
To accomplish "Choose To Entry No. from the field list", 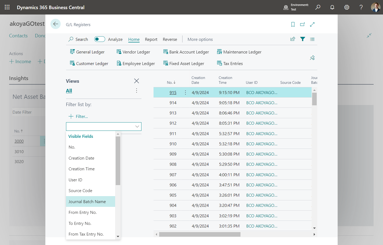I will [x=90, y=224].
